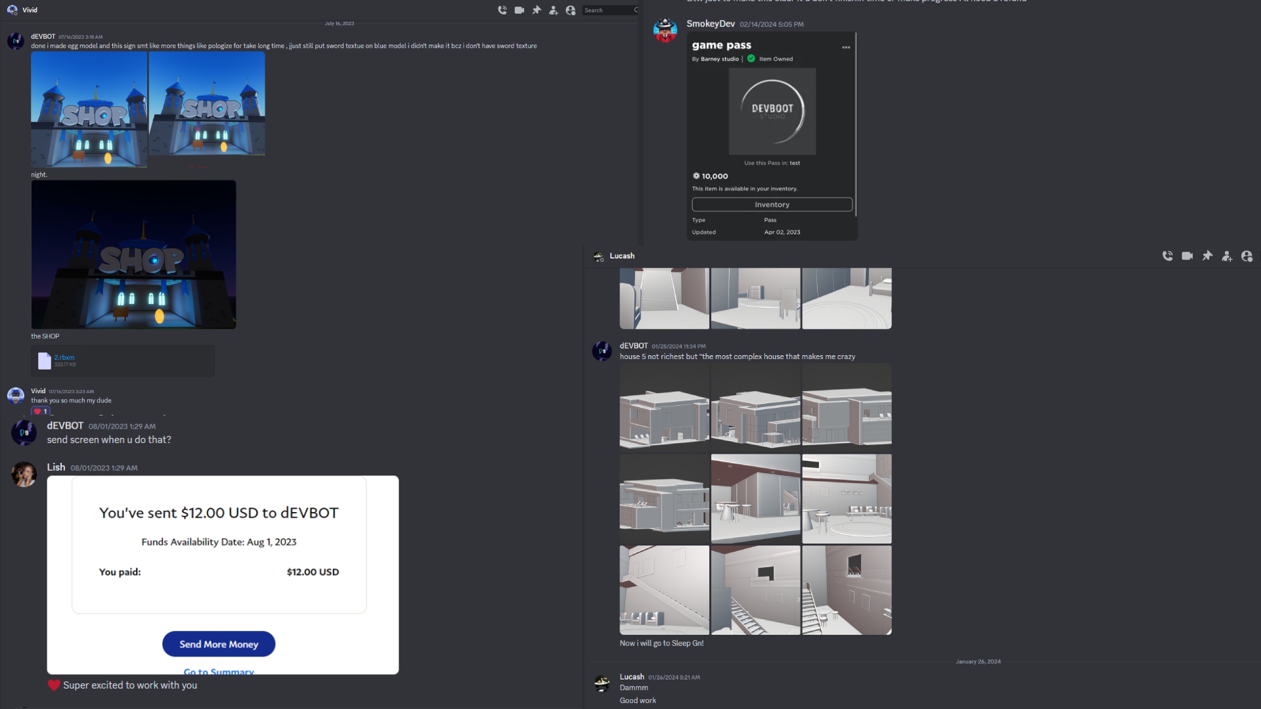Image resolution: width=1261 pixels, height=709 pixels.
Task: Click the 'send screen when u do that?' message
Action: click(x=109, y=440)
